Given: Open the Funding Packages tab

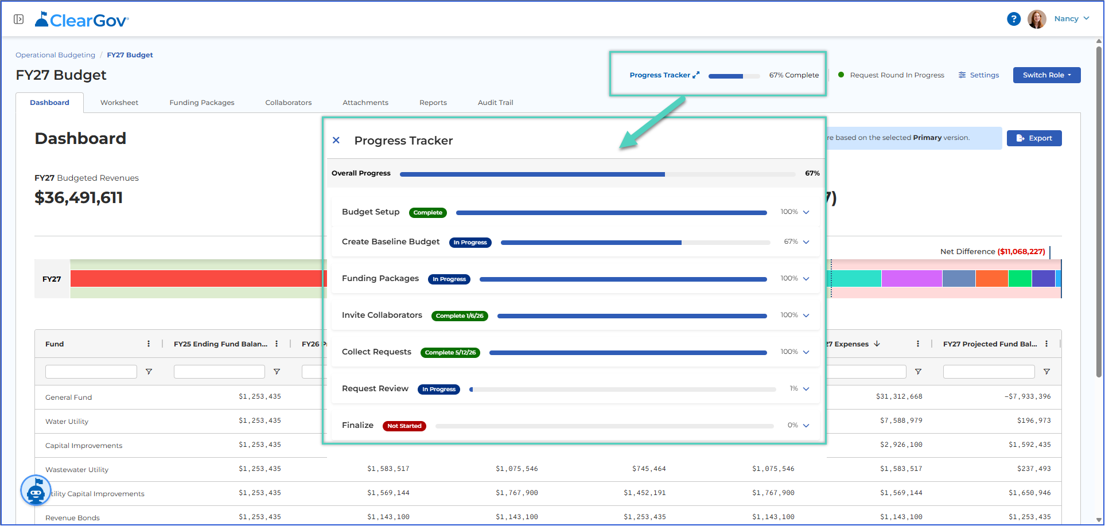Looking at the screenshot, I should click(202, 103).
